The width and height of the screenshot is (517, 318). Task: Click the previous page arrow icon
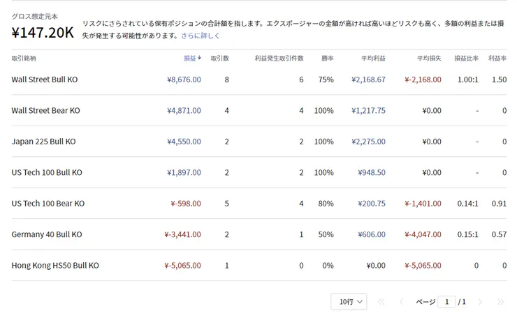401,302
